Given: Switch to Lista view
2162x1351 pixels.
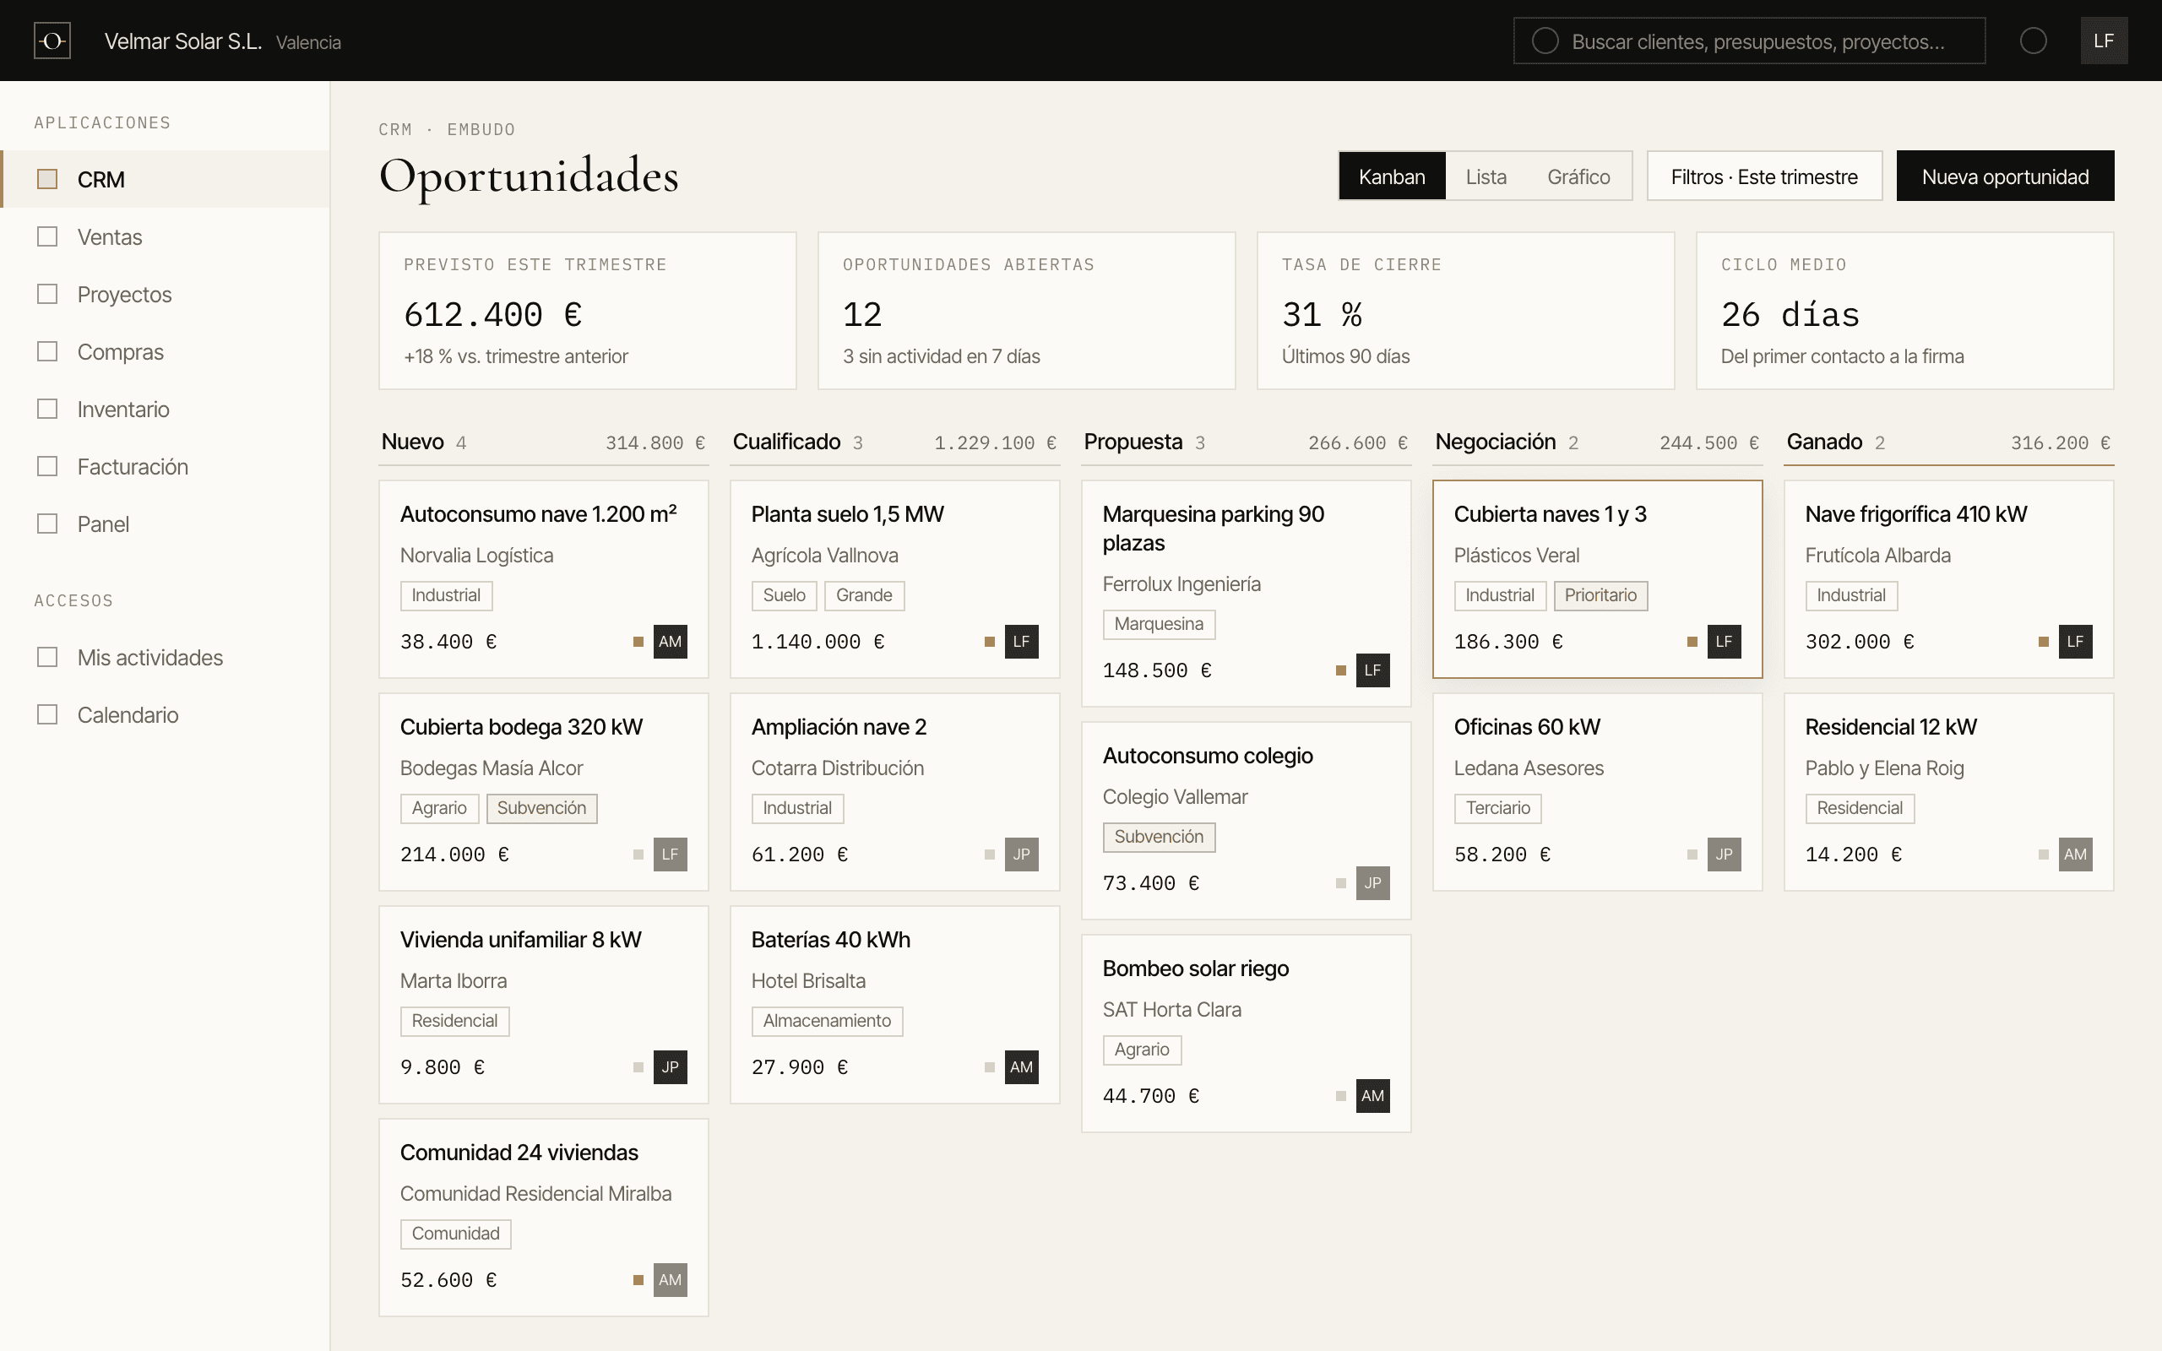Looking at the screenshot, I should click(x=1486, y=176).
